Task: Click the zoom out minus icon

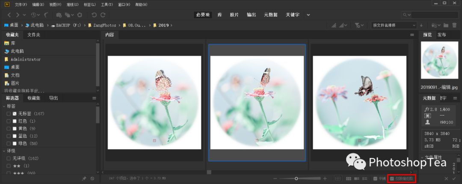Action: pyautogui.click(x=275, y=178)
